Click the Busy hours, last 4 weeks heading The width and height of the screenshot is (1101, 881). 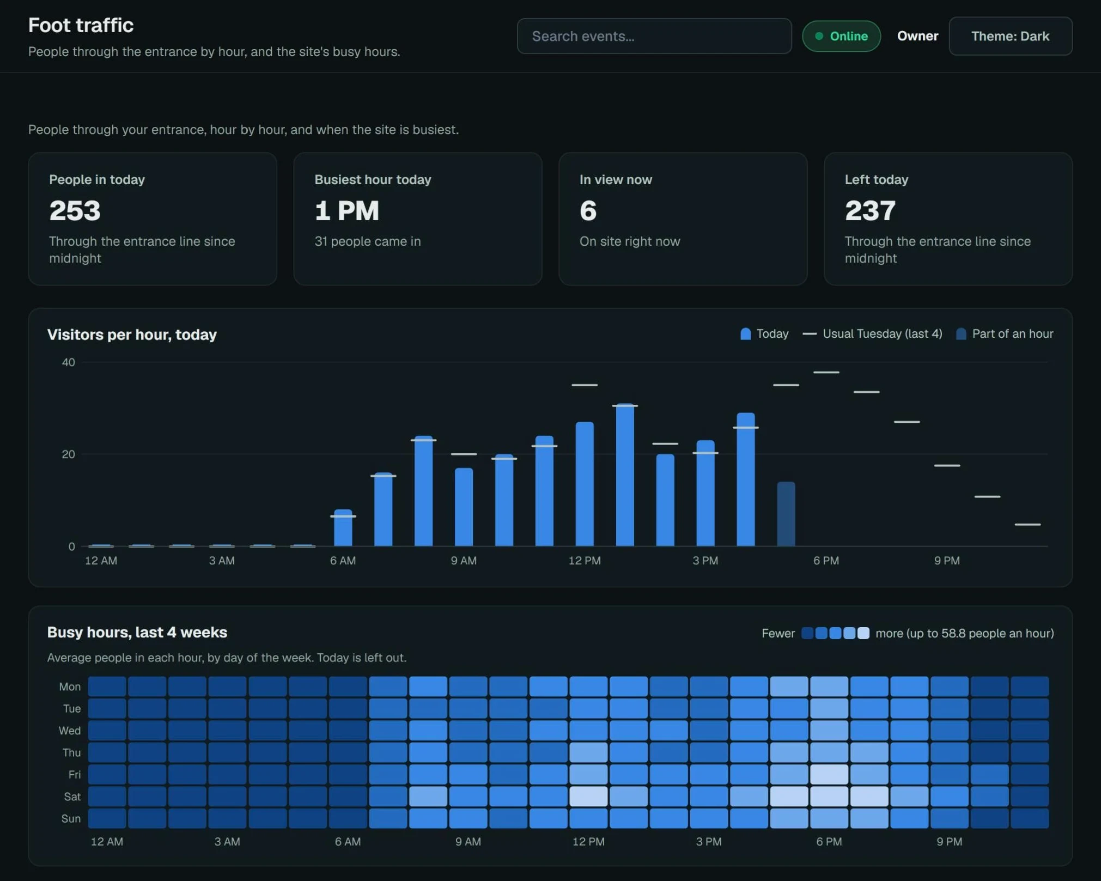tap(137, 632)
